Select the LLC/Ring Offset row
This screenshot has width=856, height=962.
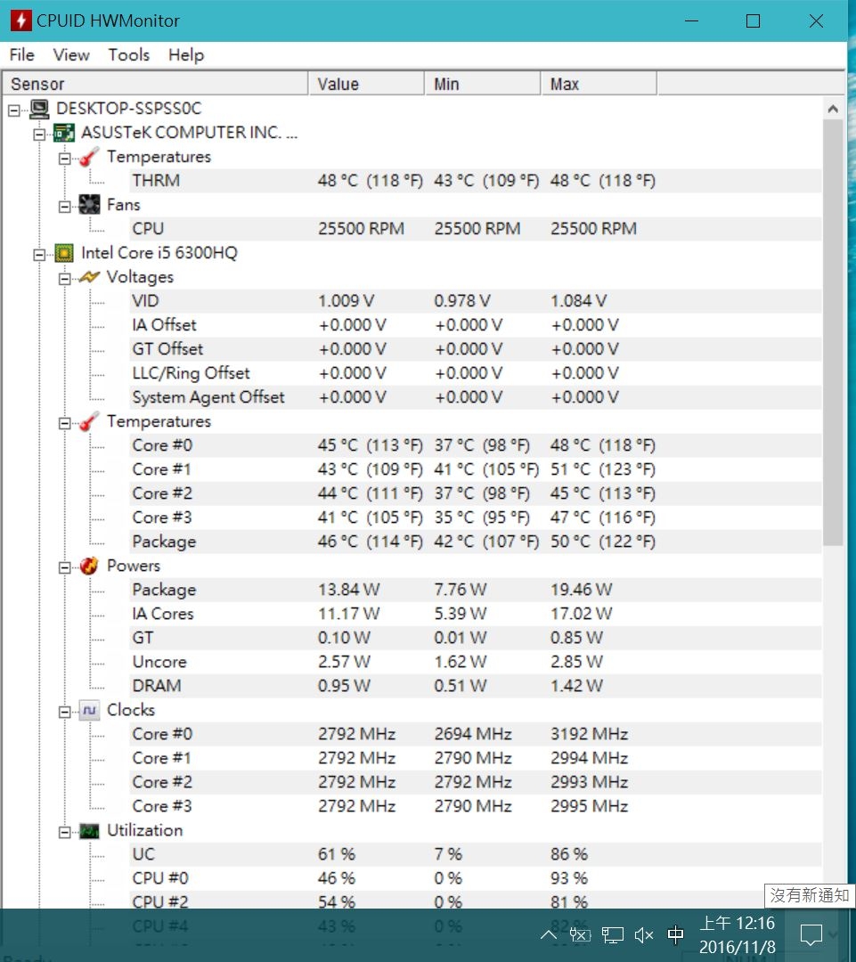tap(476, 373)
